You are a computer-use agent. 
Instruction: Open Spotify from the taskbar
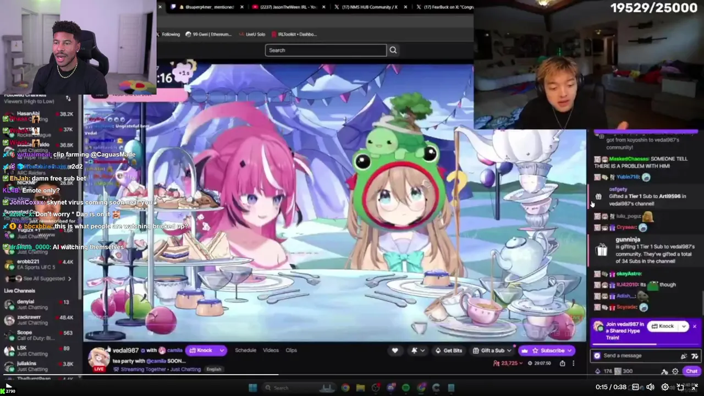(405, 388)
